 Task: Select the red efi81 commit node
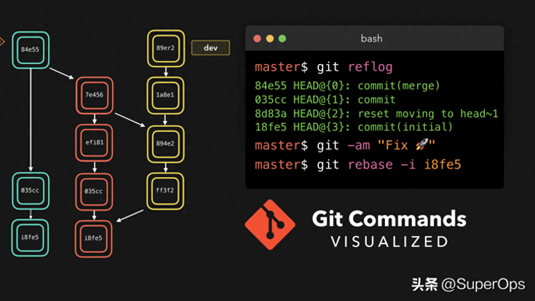pyautogui.click(x=94, y=143)
